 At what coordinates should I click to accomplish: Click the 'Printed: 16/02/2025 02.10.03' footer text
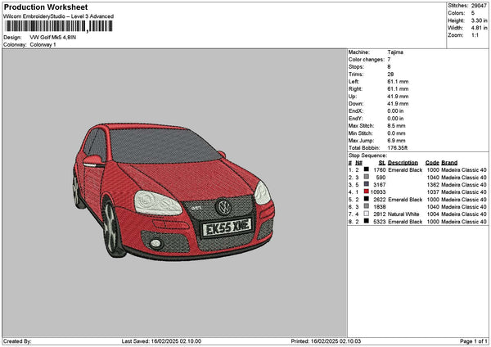point(326,341)
